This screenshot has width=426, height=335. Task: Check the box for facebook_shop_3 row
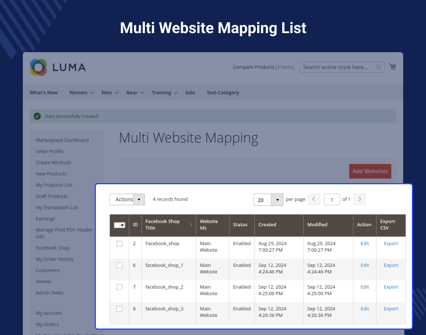point(119,309)
